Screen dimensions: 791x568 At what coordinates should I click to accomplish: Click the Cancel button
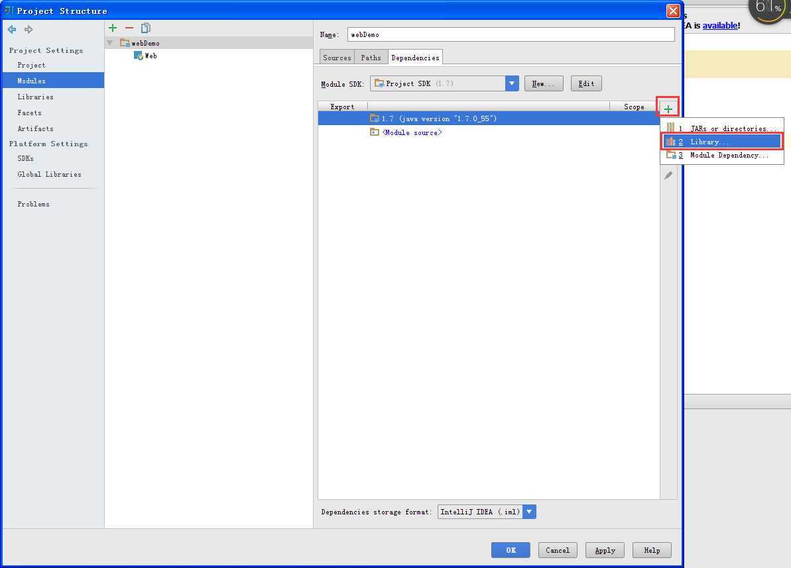point(558,550)
